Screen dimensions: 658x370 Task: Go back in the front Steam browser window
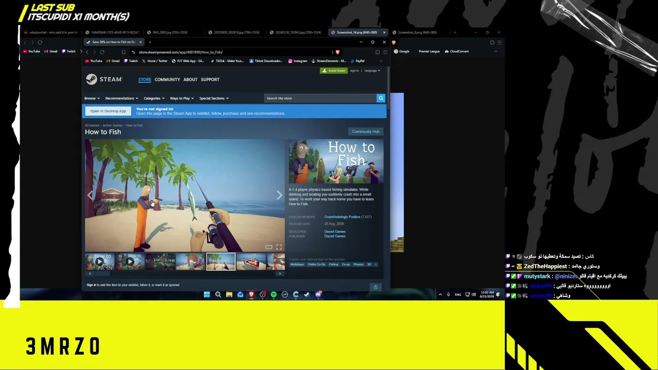(x=87, y=52)
